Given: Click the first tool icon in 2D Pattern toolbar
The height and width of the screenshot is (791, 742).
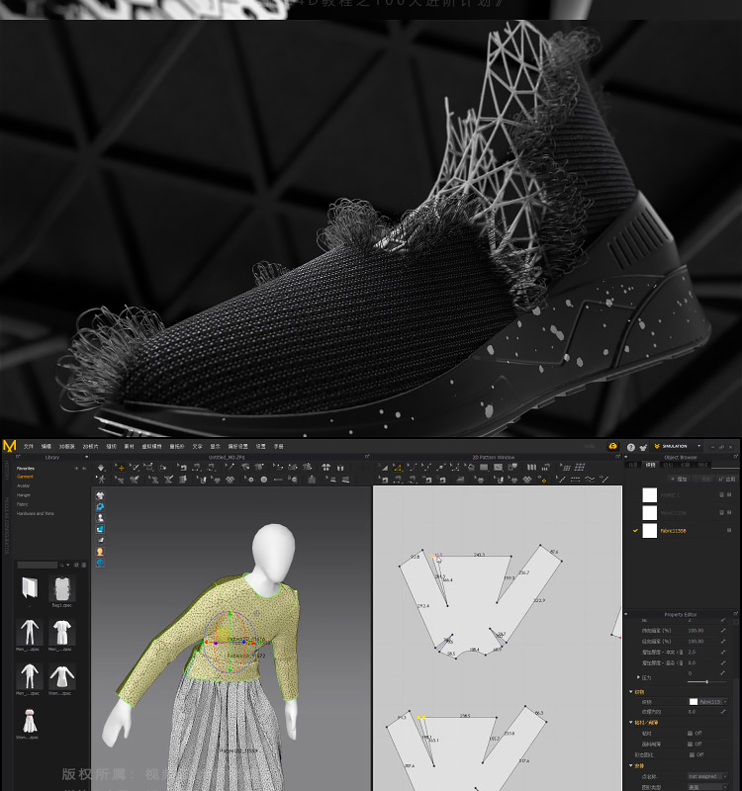Looking at the screenshot, I should tap(383, 468).
